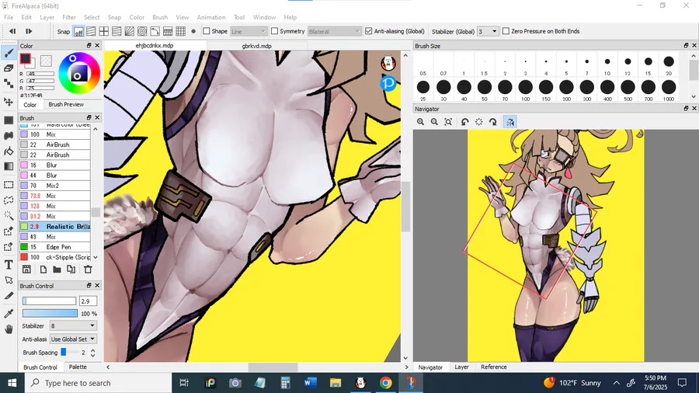Select the Gradient tool
The height and width of the screenshot is (393, 699).
coord(9,166)
